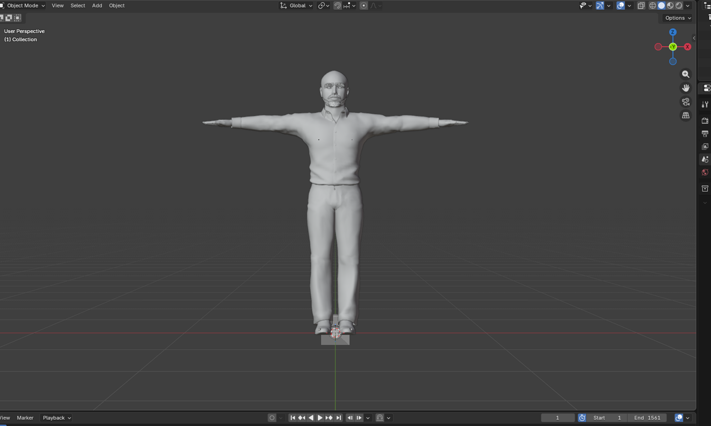Toggle the preview range clock button
This screenshot has height=426, width=711.
(x=582, y=418)
